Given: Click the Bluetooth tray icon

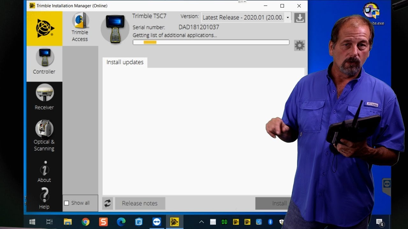Looking at the screenshot, I should [x=270, y=222].
